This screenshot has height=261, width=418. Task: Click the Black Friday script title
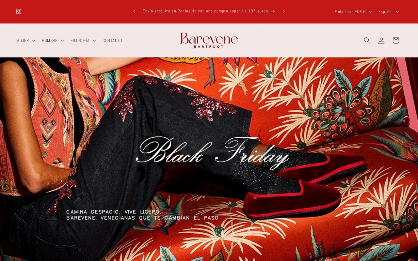click(x=212, y=152)
